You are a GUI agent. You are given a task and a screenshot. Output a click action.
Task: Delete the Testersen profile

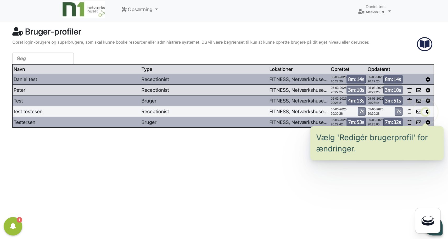pyautogui.click(x=410, y=122)
